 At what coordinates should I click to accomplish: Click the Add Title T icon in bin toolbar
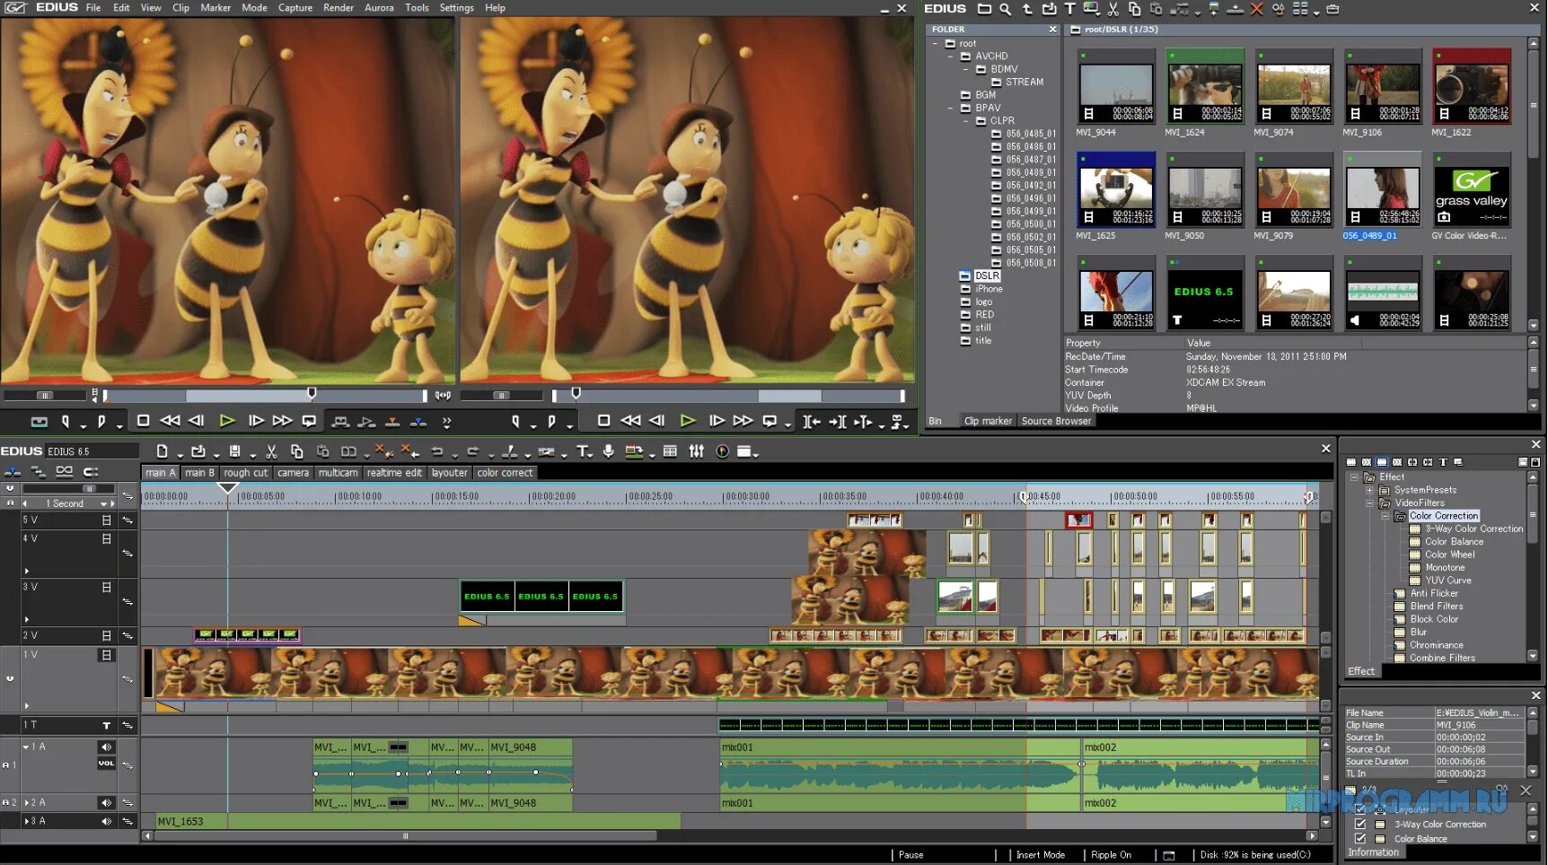pos(1069,9)
